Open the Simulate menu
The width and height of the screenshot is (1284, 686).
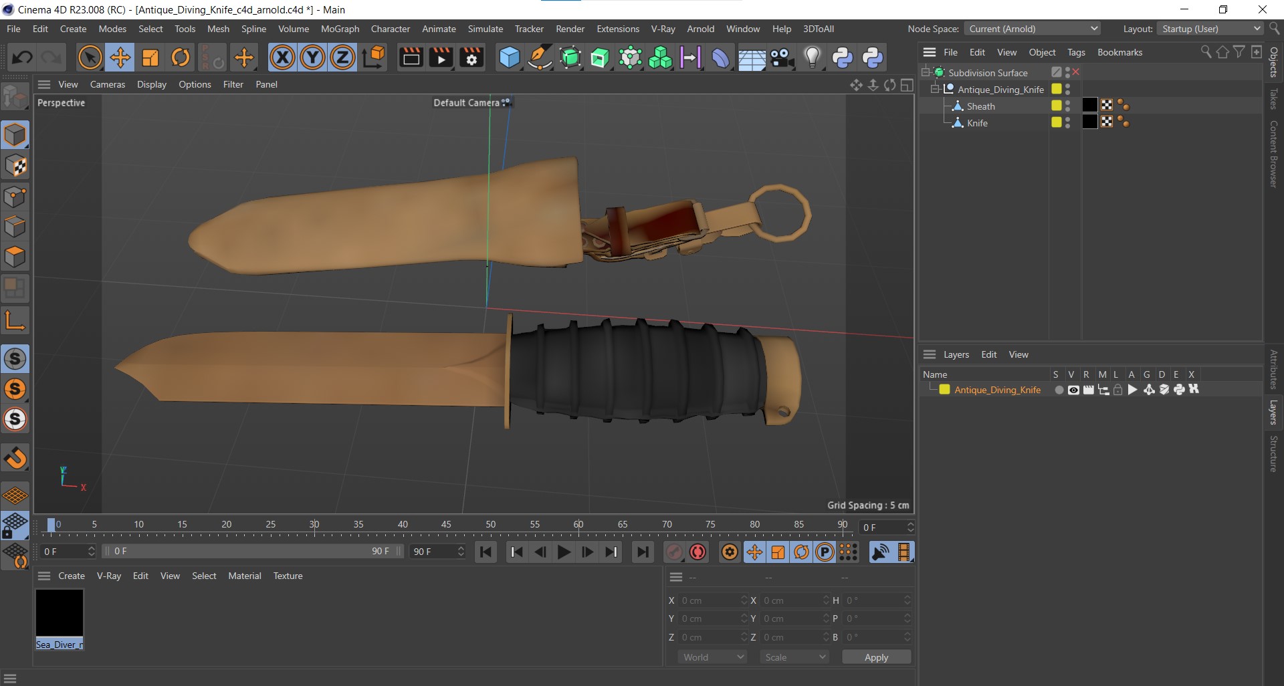[x=485, y=29]
